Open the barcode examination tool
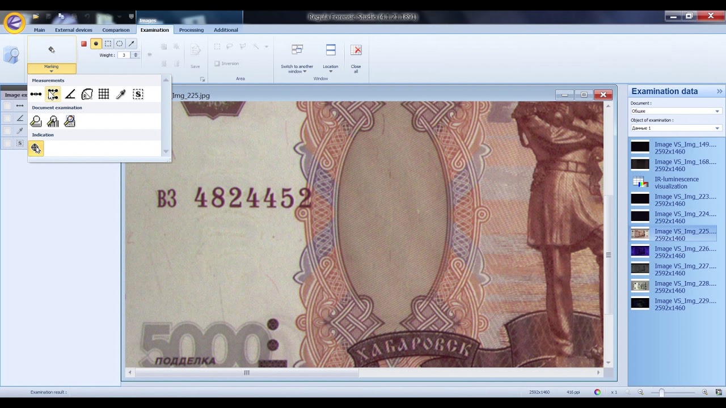The height and width of the screenshot is (408, 726). point(53,121)
